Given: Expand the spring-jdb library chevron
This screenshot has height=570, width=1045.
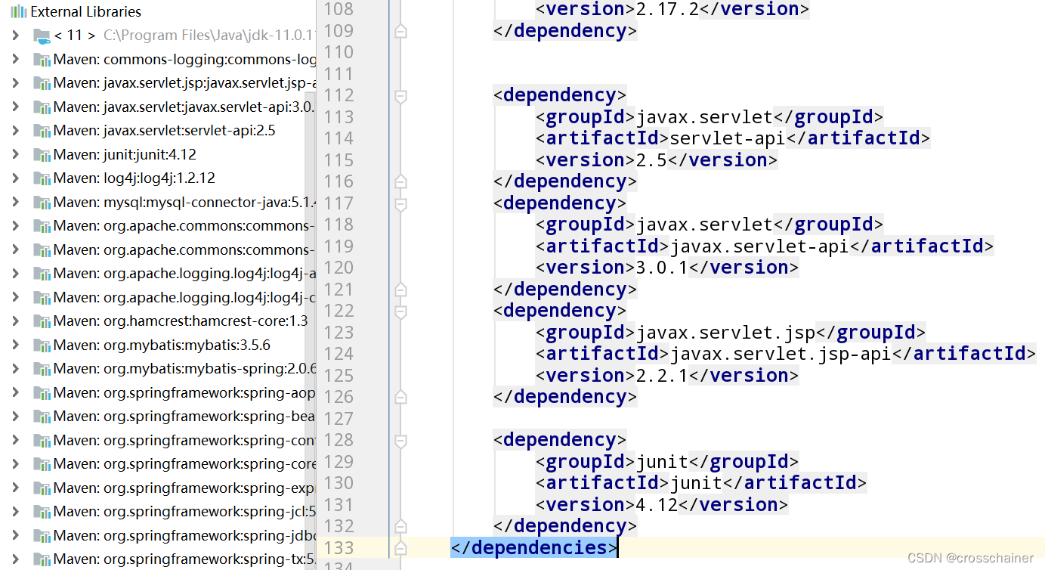Looking at the screenshot, I should coord(15,536).
